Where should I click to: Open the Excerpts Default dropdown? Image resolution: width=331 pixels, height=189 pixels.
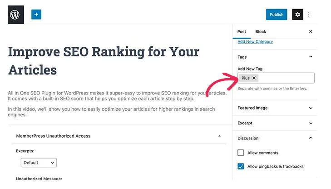tap(39, 163)
